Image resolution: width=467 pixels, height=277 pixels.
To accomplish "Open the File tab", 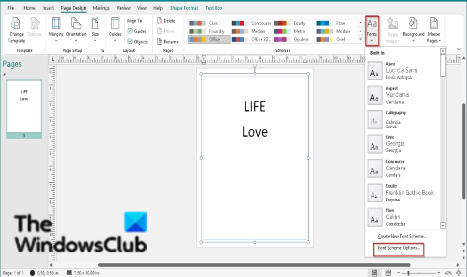I will 11,8.
